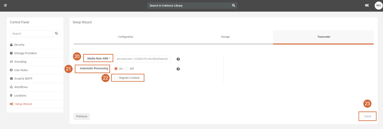
Task: Open Security from the control panel
Action: [x=19, y=45]
